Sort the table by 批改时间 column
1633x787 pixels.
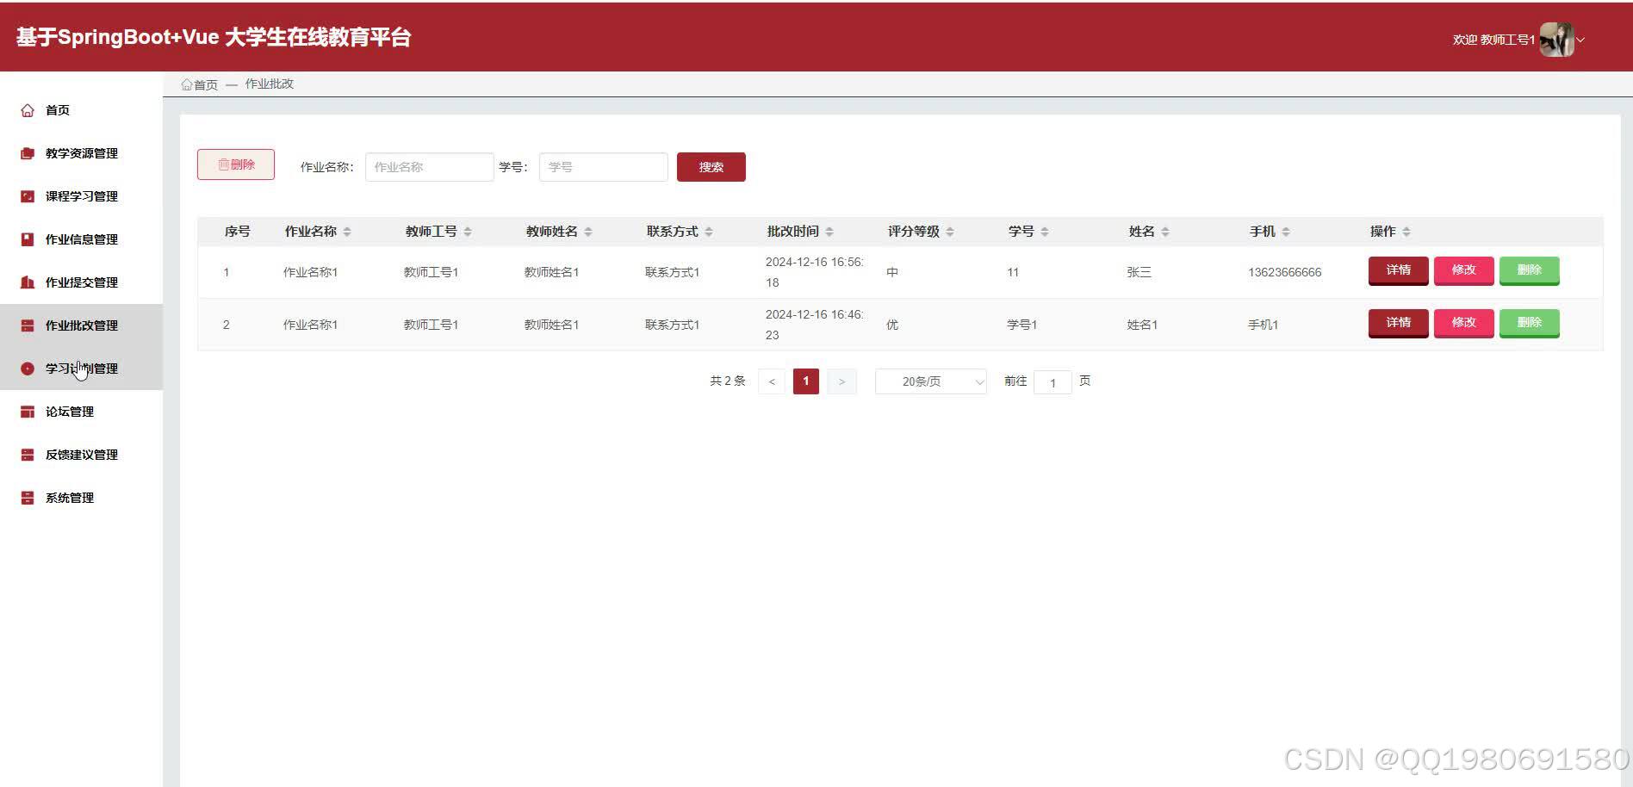pos(829,231)
